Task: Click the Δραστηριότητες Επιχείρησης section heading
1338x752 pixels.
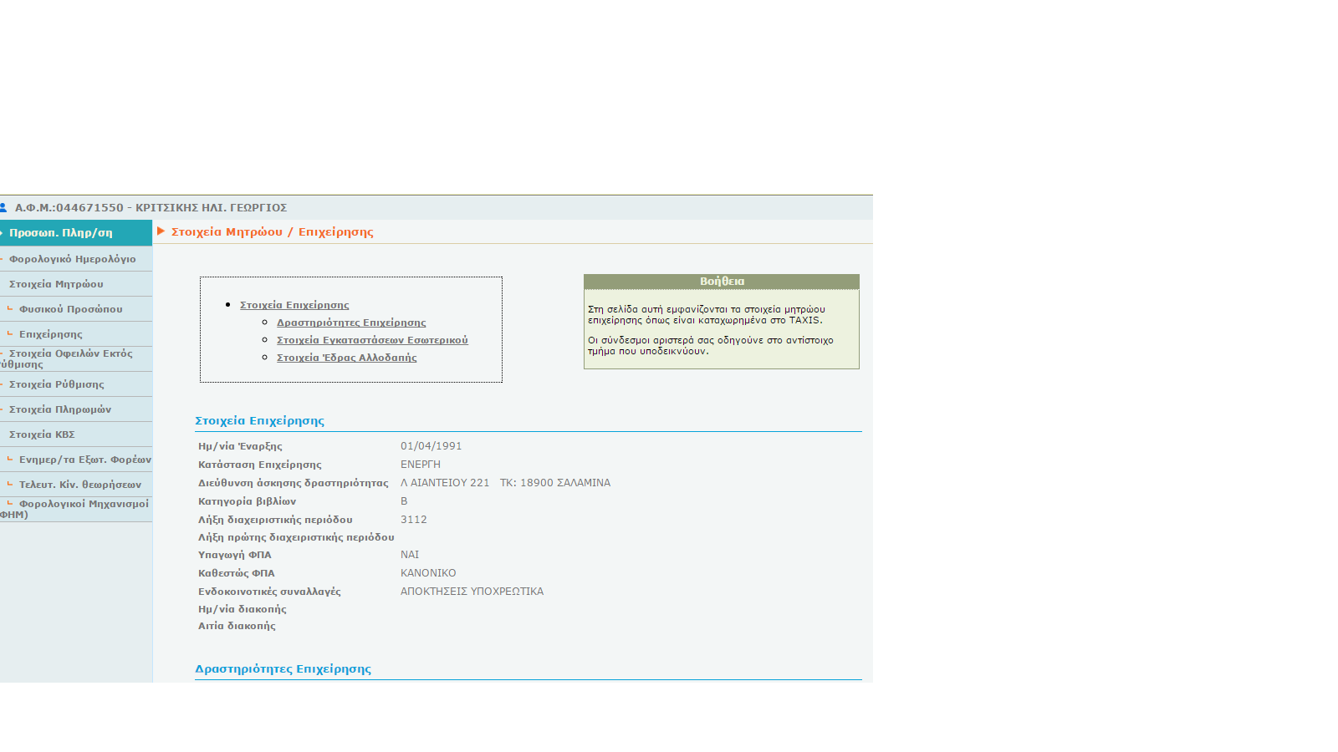Action: pos(283,669)
